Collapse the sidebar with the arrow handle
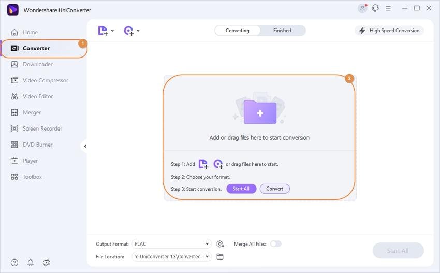This screenshot has height=273, width=440. pos(84,146)
